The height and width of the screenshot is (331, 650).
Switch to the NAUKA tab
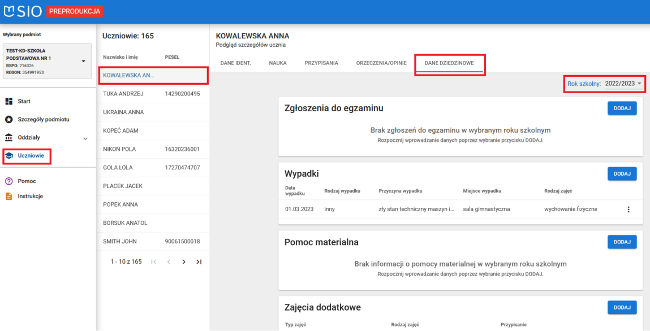[277, 63]
